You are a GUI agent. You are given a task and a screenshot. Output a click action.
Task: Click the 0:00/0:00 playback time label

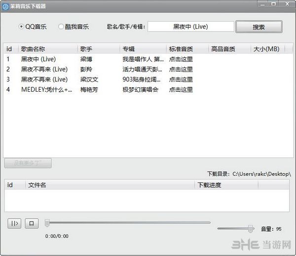tap(57, 236)
